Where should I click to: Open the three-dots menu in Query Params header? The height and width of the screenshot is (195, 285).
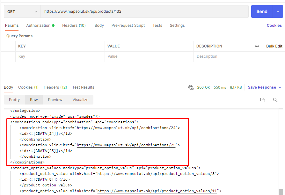[x=257, y=46]
